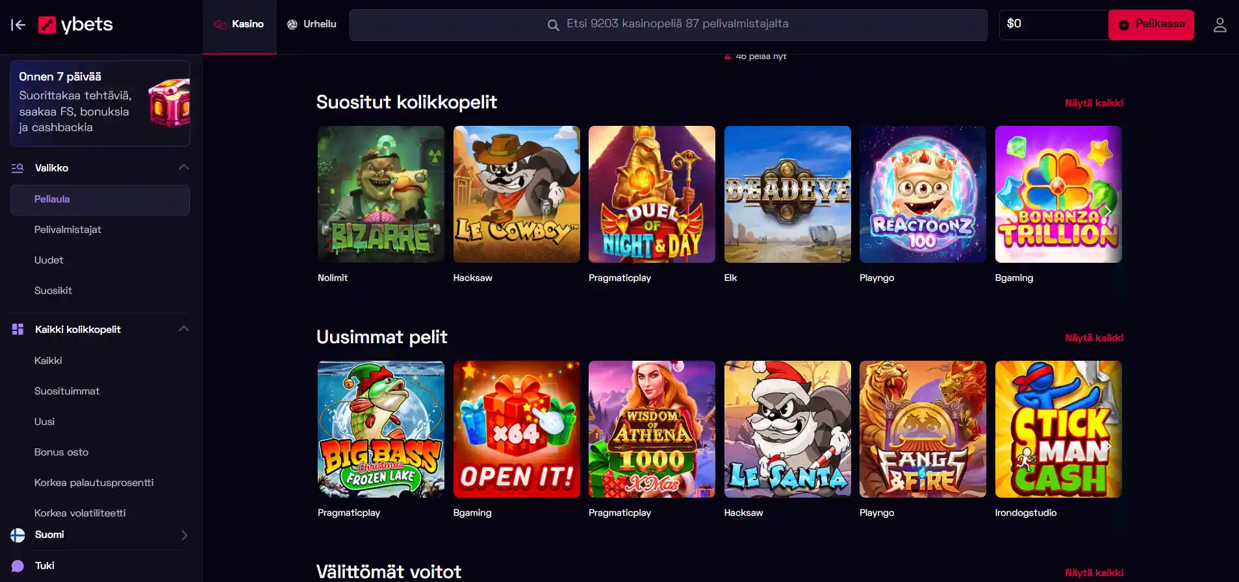Open Tuki support chat icon
The width and height of the screenshot is (1239, 582).
pyautogui.click(x=18, y=566)
